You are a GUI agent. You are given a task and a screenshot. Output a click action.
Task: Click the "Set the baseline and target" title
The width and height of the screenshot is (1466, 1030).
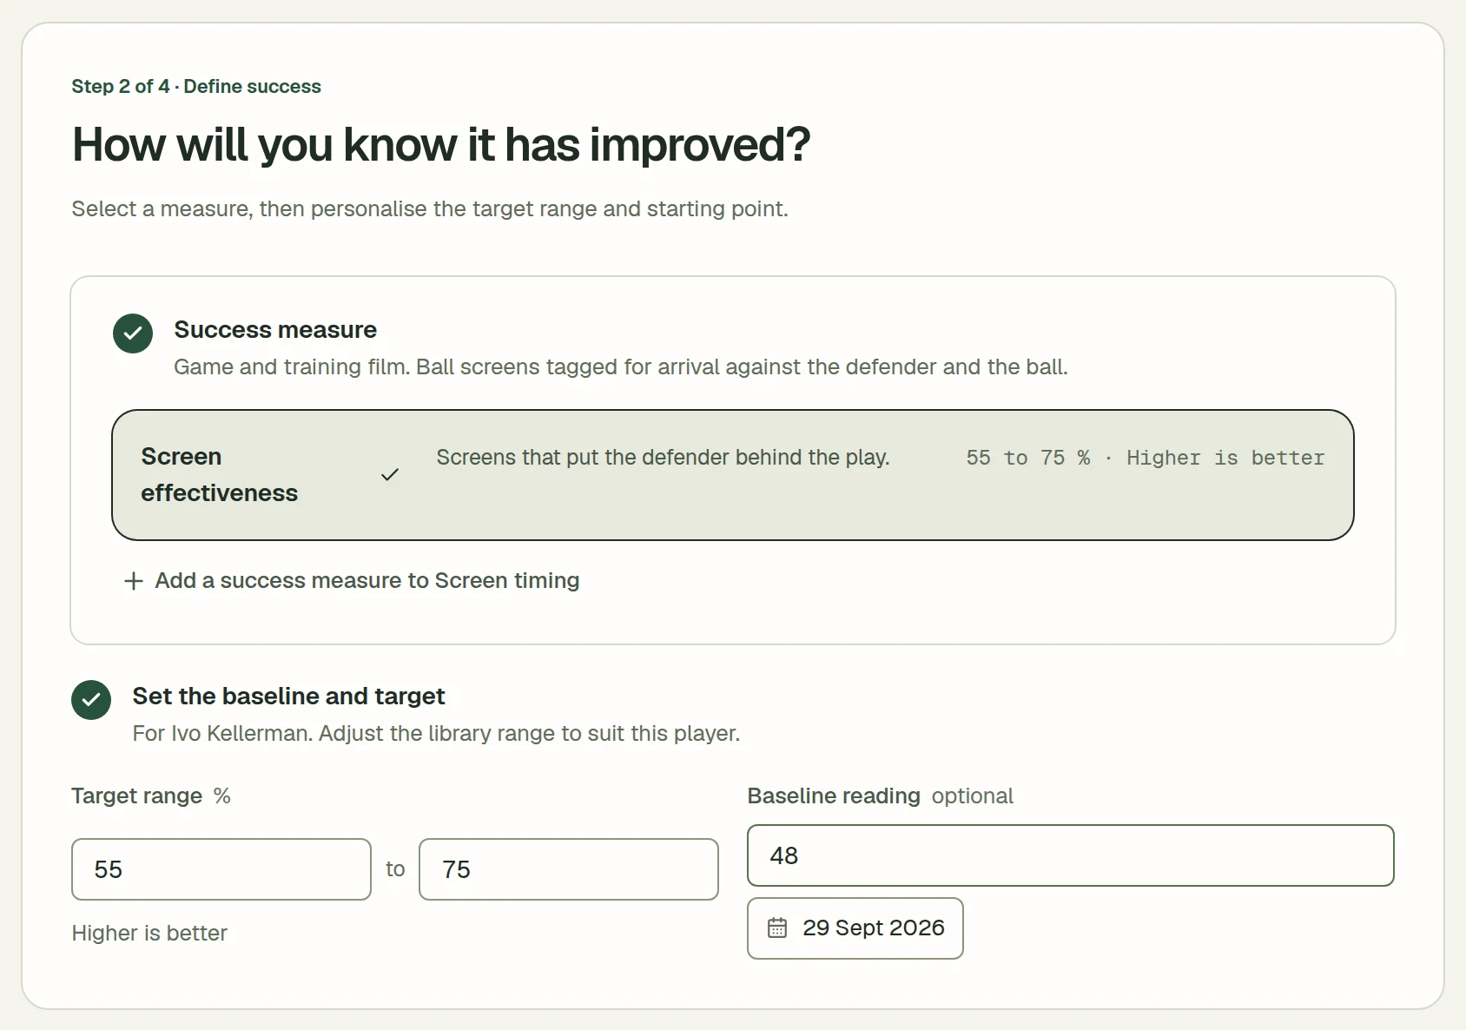click(288, 697)
